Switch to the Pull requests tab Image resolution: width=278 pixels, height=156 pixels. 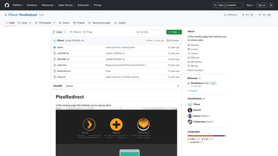click(x=45, y=23)
